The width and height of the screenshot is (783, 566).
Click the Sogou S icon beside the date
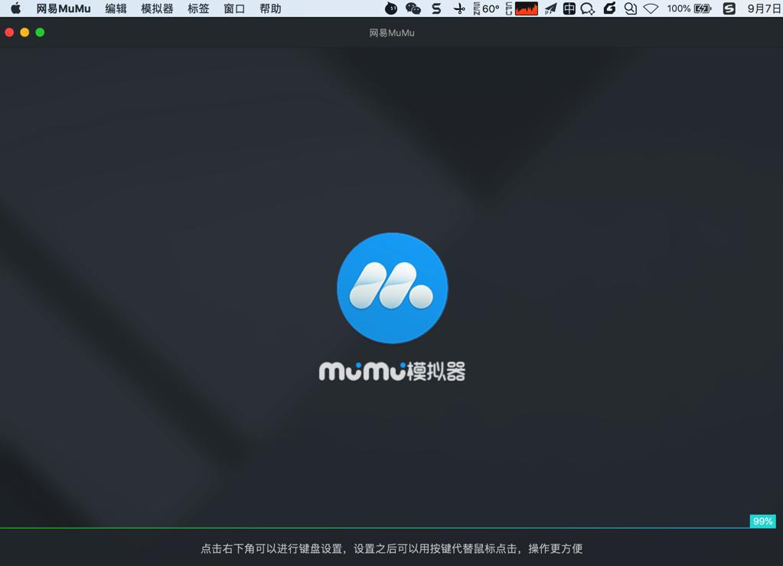[729, 8]
